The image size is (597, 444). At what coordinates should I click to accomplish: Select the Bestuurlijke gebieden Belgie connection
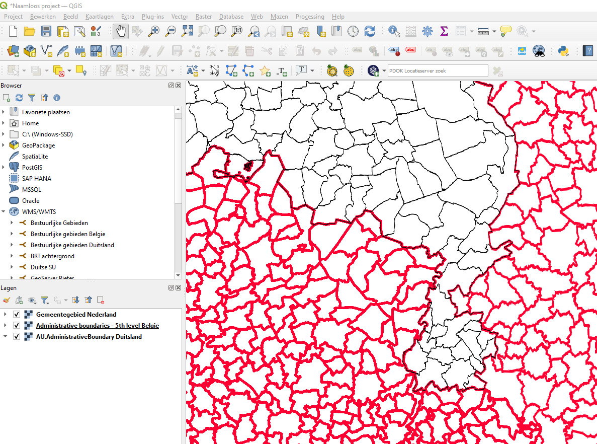pos(68,234)
